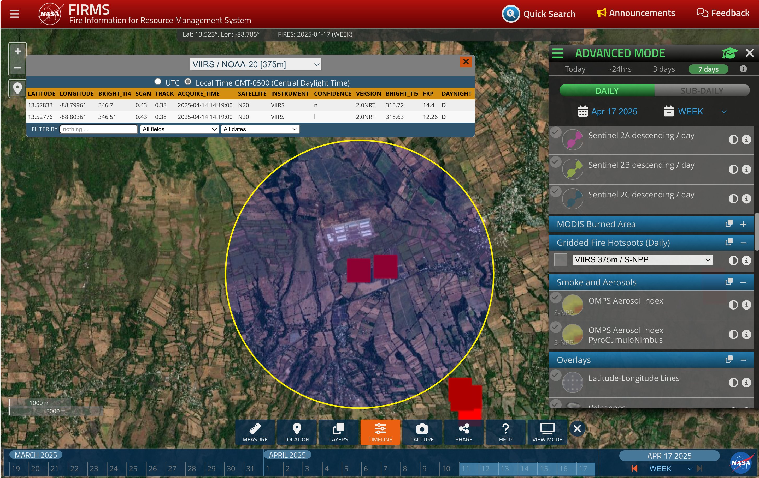The height and width of the screenshot is (478, 759).
Task: Open the graduation cap tutorial icon
Action: (729, 53)
